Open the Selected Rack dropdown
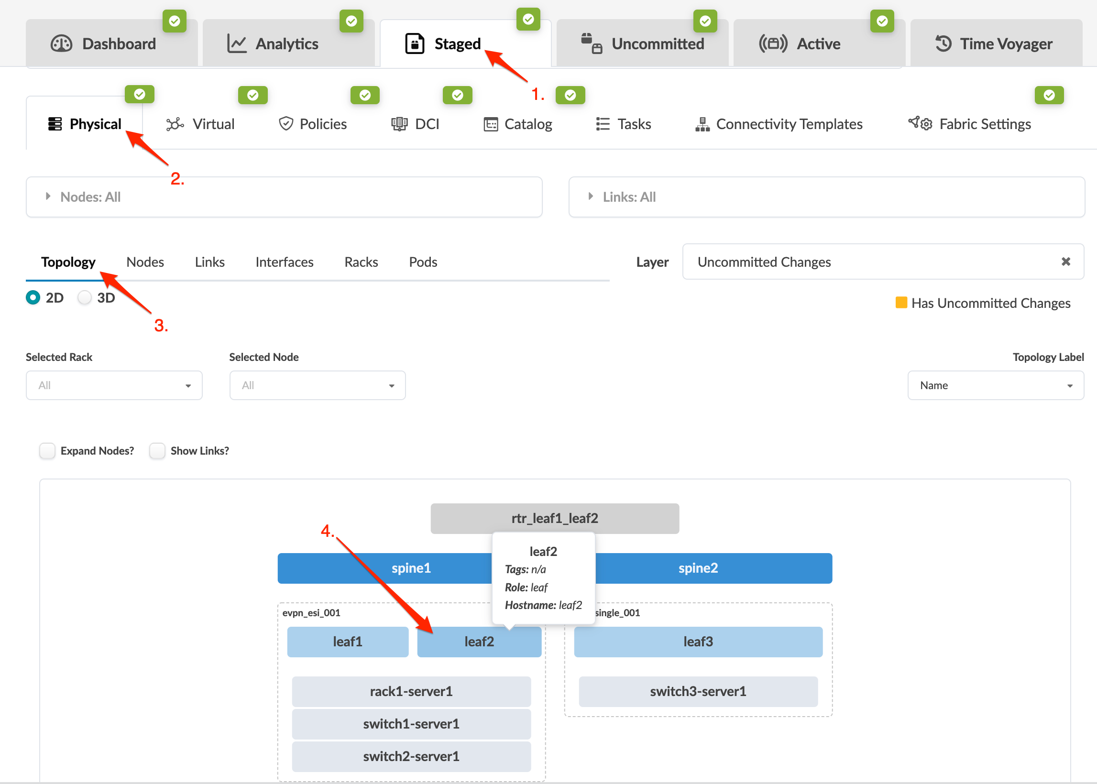Screen dimensions: 1097x784 click(x=114, y=385)
